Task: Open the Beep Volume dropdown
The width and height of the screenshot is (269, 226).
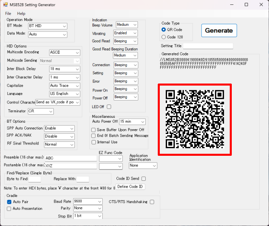Action: [x=127, y=25]
